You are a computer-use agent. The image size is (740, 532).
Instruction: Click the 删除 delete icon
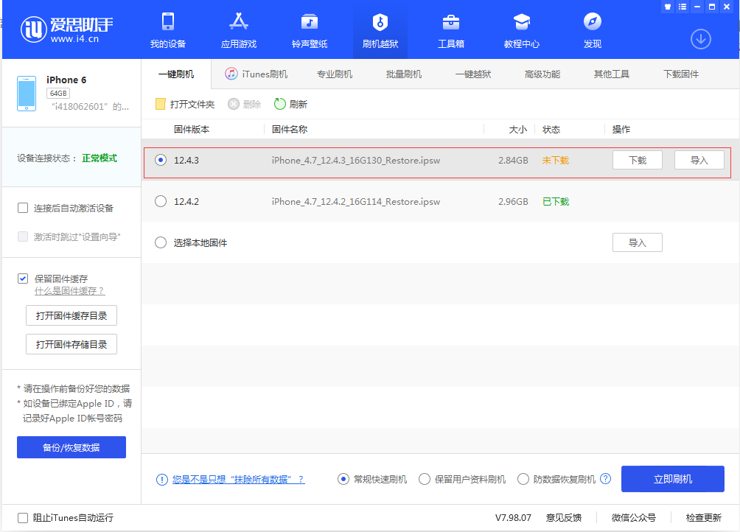233,104
